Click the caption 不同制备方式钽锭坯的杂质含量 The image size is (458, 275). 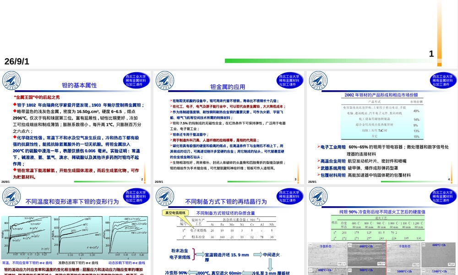click(225, 213)
